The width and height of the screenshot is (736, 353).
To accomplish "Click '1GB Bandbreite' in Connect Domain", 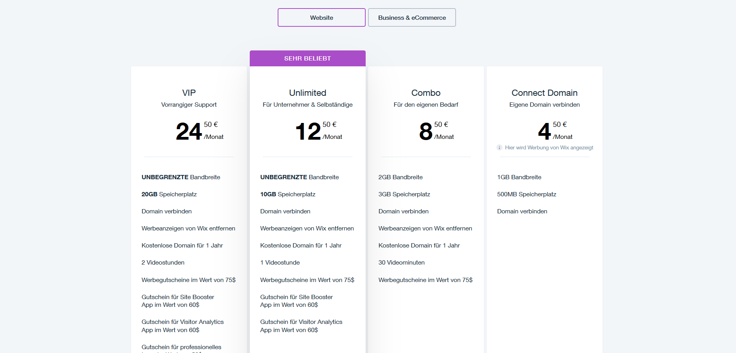I will (519, 177).
